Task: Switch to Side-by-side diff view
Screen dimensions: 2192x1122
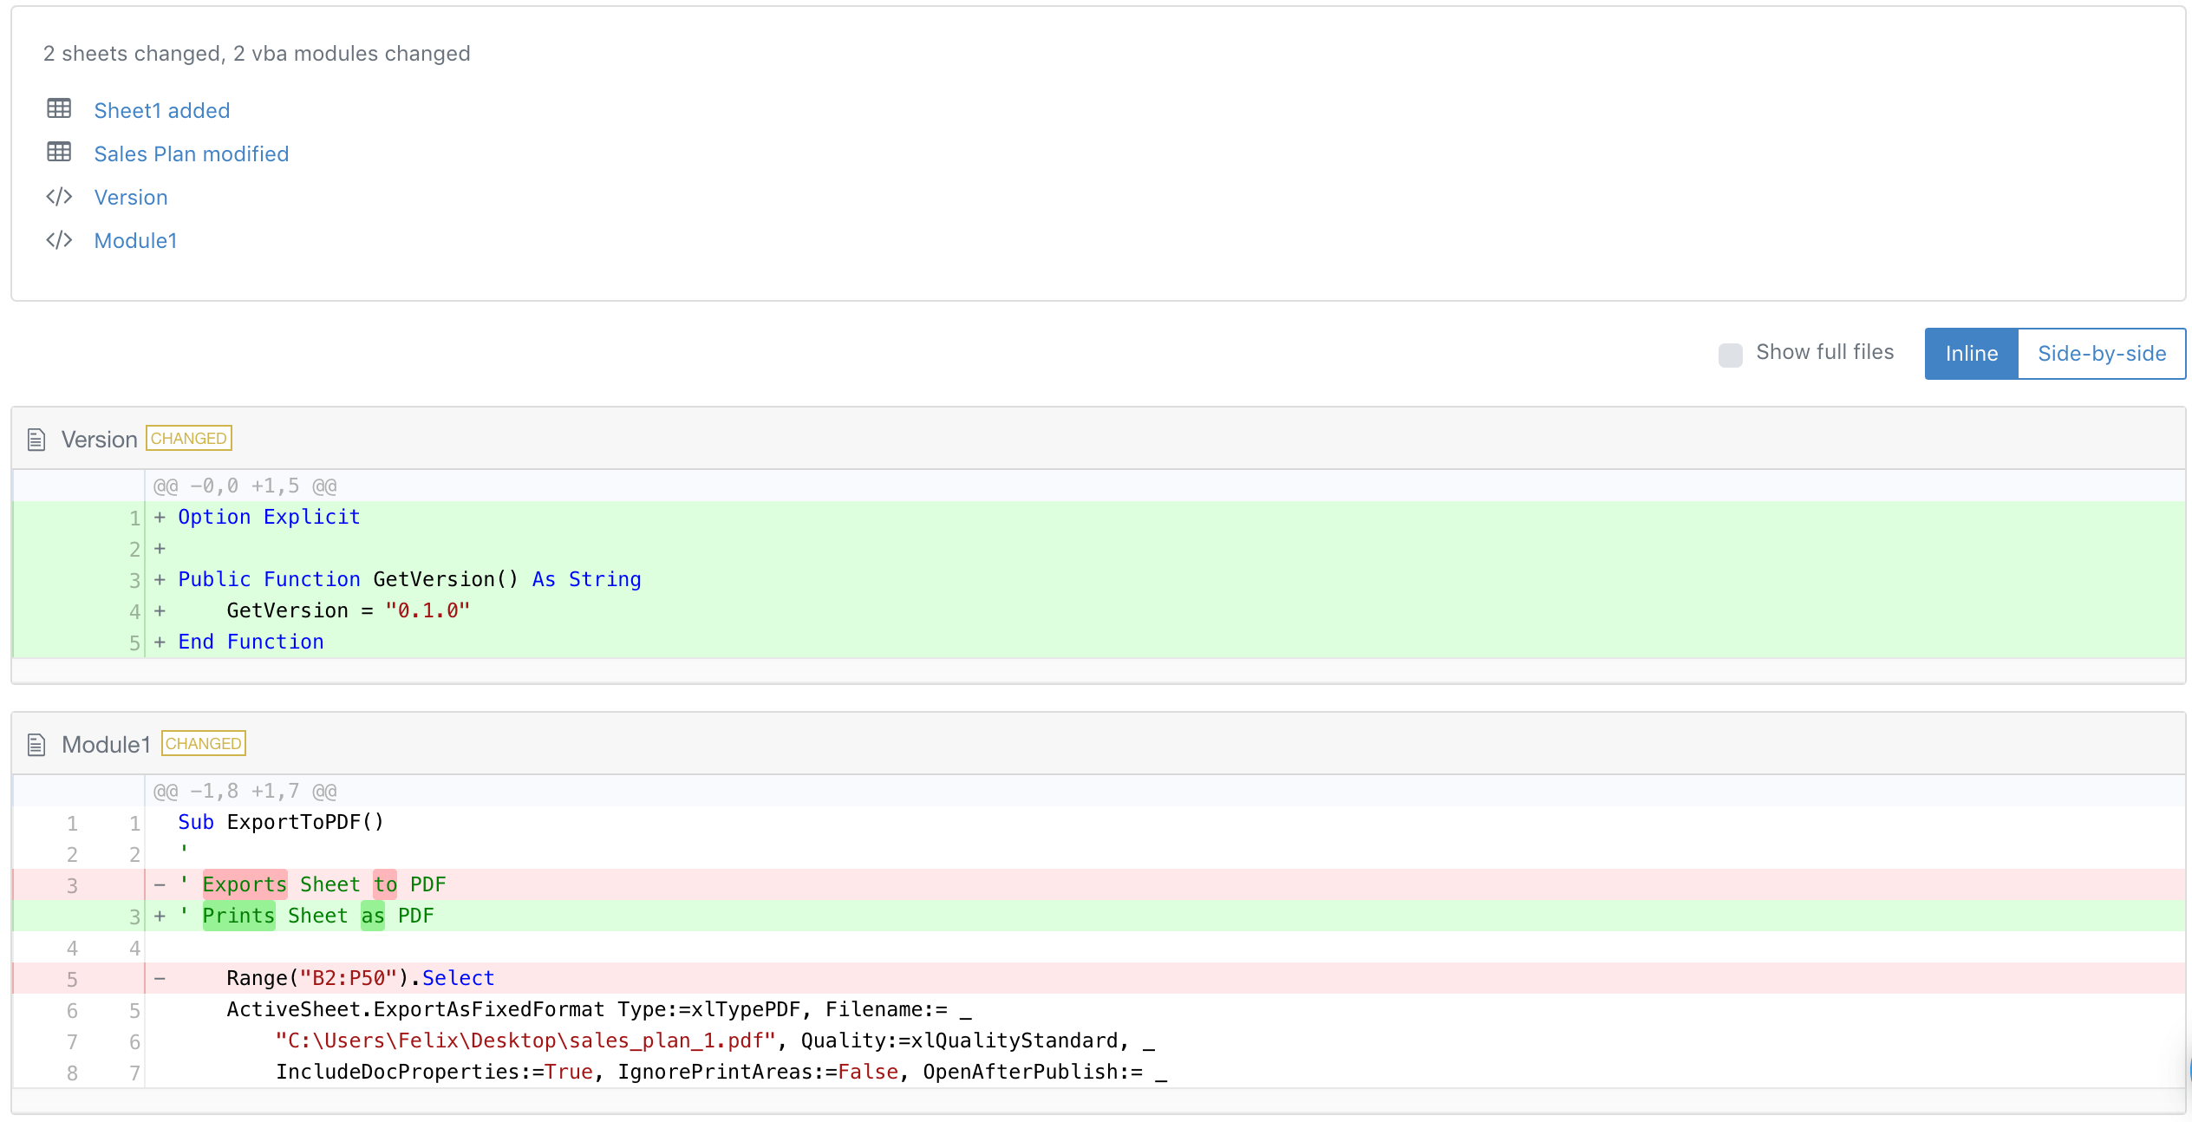Action: coord(2101,354)
